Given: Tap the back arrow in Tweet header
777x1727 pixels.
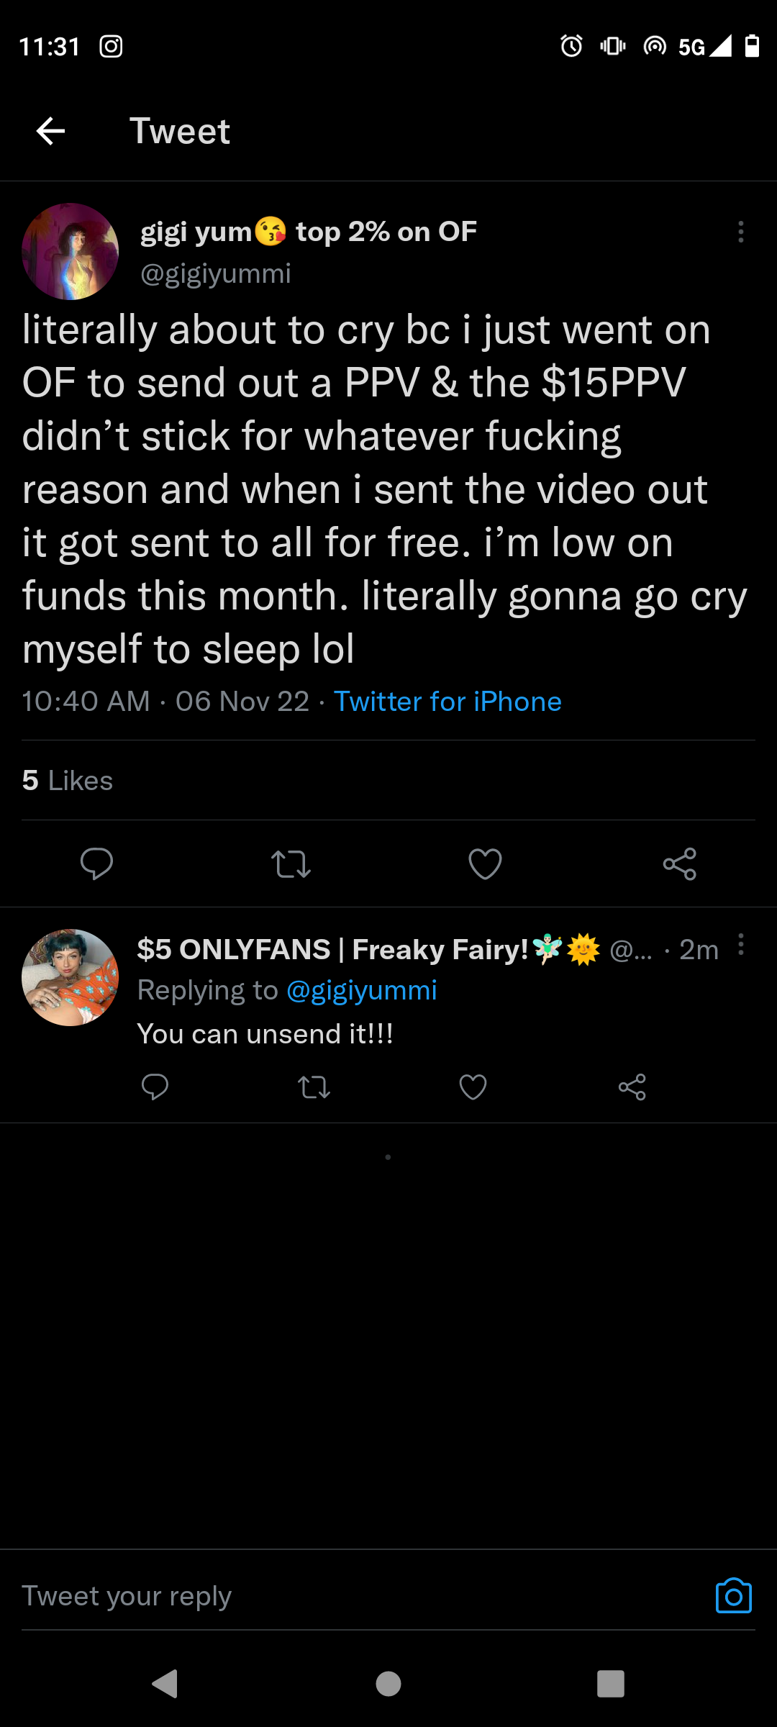Looking at the screenshot, I should (50, 131).
